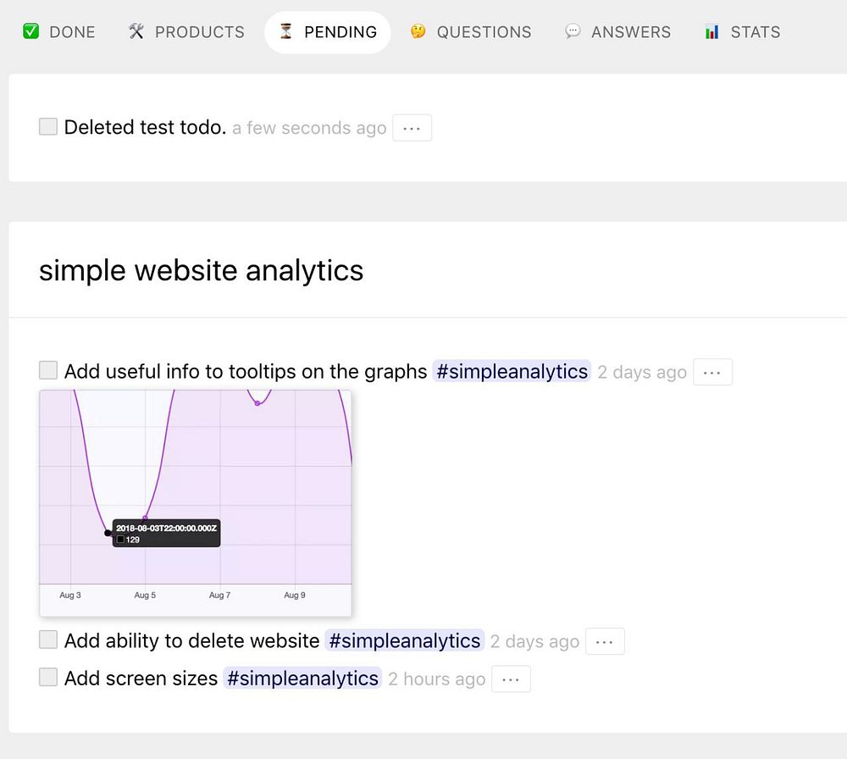This screenshot has width=847, height=759.
Task: Click the hammer-and-wrench Products icon
Action: 136,32
